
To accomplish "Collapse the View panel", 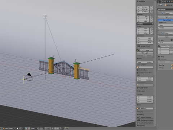I will [138, 58].
